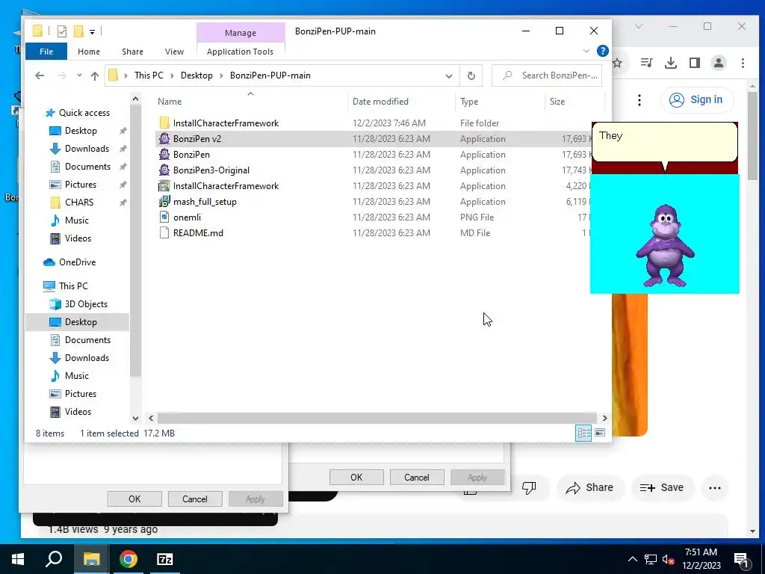Image resolution: width=765 pixels, height=574 pixels.
Task: Open taskbar search
Action: [54, 559]
